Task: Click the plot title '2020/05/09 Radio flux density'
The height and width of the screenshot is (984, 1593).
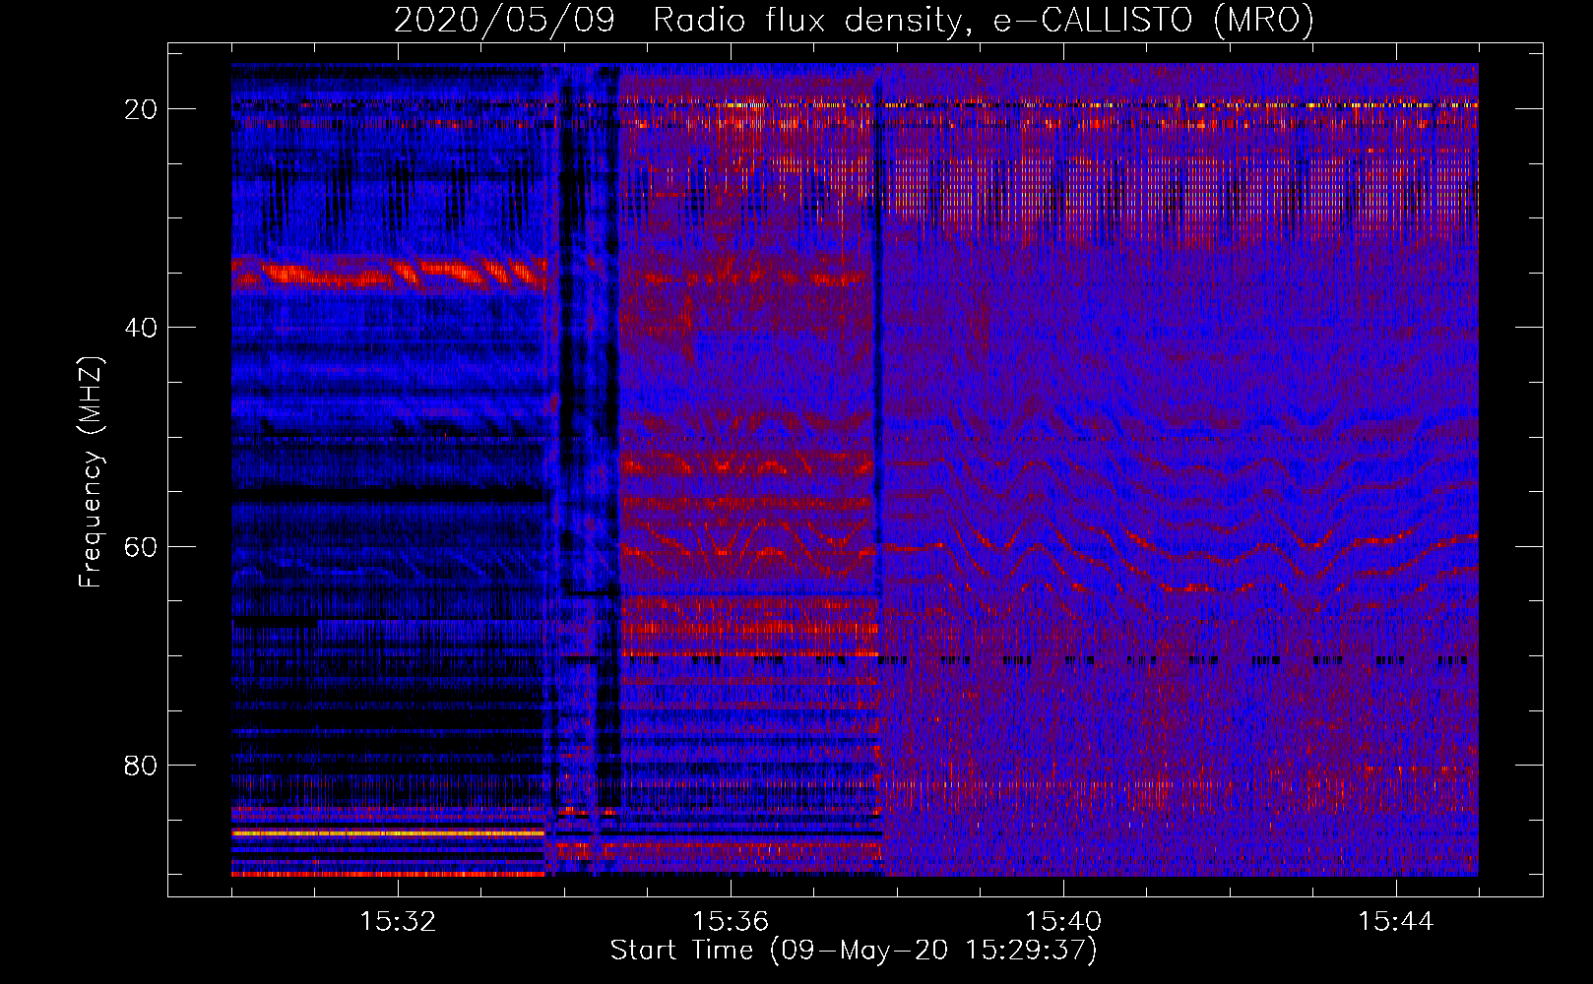Action: point(854,20)
